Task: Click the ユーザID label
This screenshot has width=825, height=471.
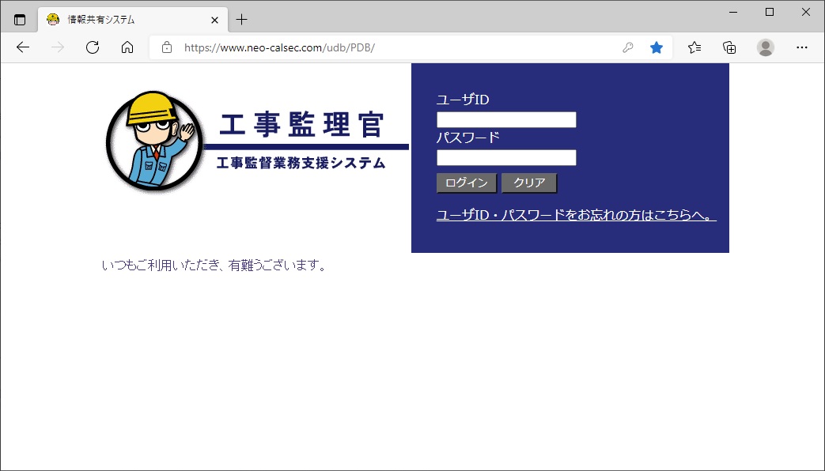Action: pos(463,100)
